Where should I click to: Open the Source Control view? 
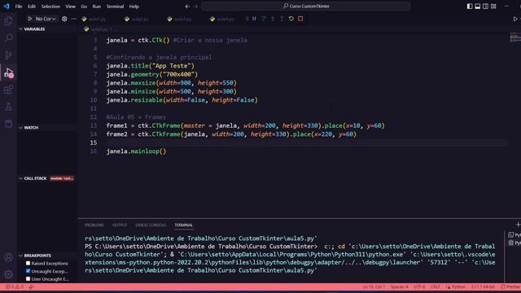[9, 55]
